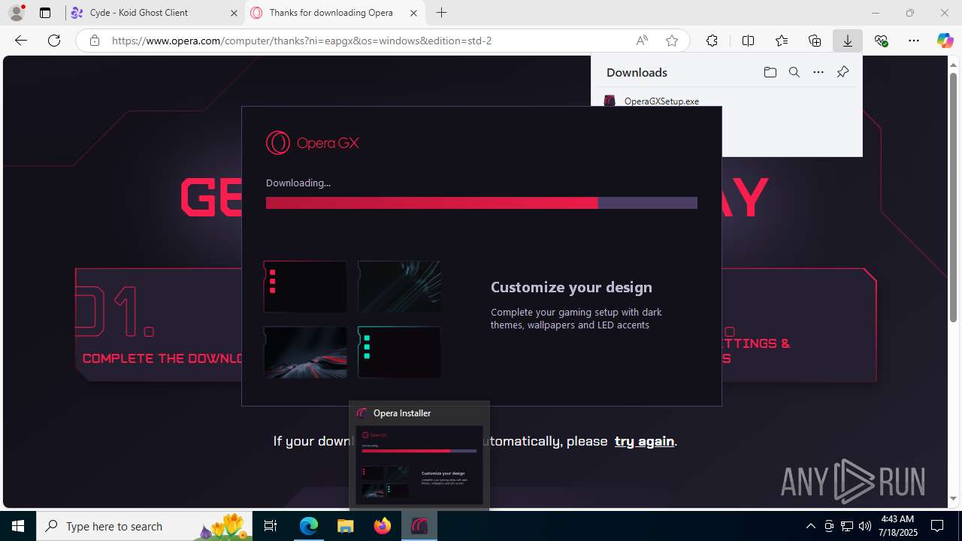Open the Favorites list icon
The image size is (962, 541).
point(782,41)
